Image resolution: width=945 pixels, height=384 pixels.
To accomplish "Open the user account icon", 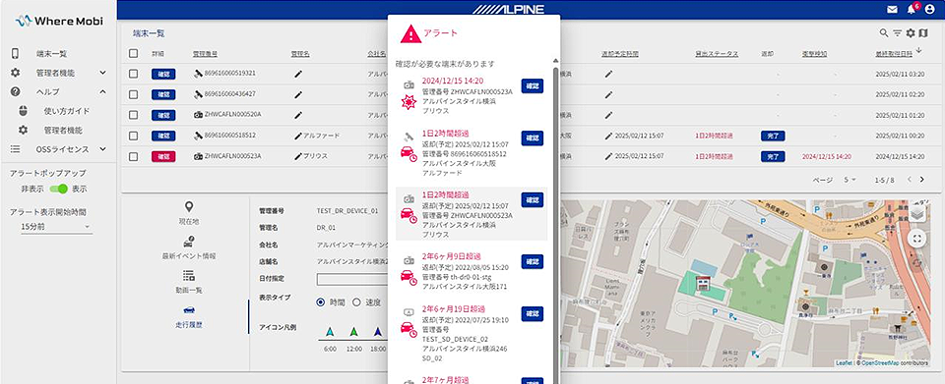I will (930, 10).
